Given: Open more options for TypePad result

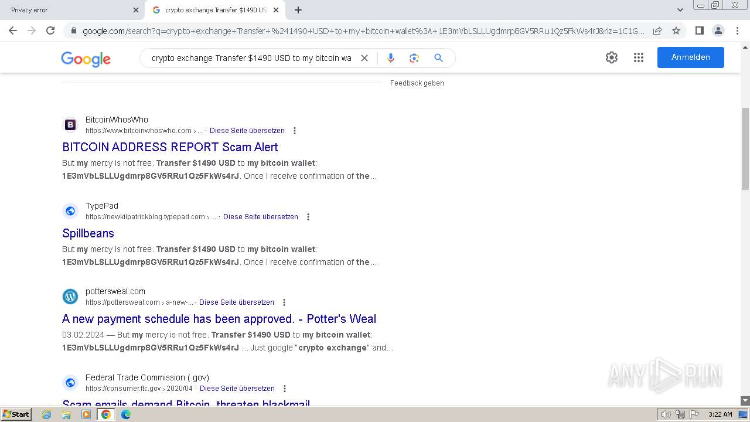Looking at the screenshot, I should pos(308,217).
